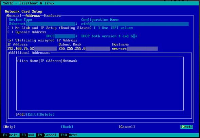Click F9 Cancel in the function key bar
The width and height of the screenshot is (200, 138).
(47, 135)
